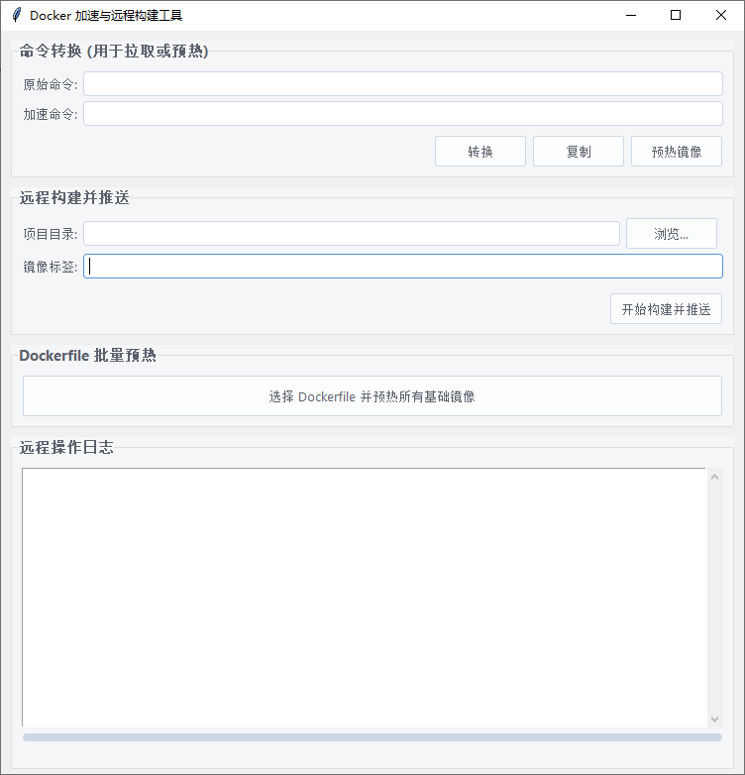The image size is (745, 775).
Task: Close the Docker tool window
Action: tap(721, 15)
